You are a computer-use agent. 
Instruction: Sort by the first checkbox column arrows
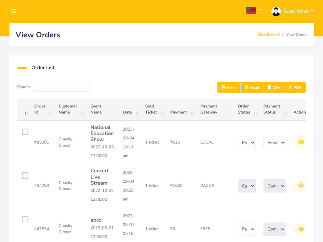tap(26, 113)
